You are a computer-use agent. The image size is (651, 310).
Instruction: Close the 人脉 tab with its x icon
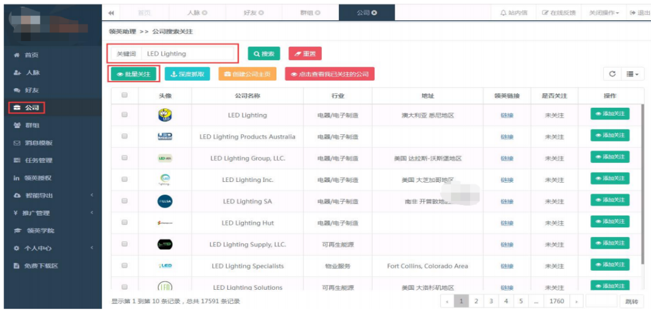point(205,13)
